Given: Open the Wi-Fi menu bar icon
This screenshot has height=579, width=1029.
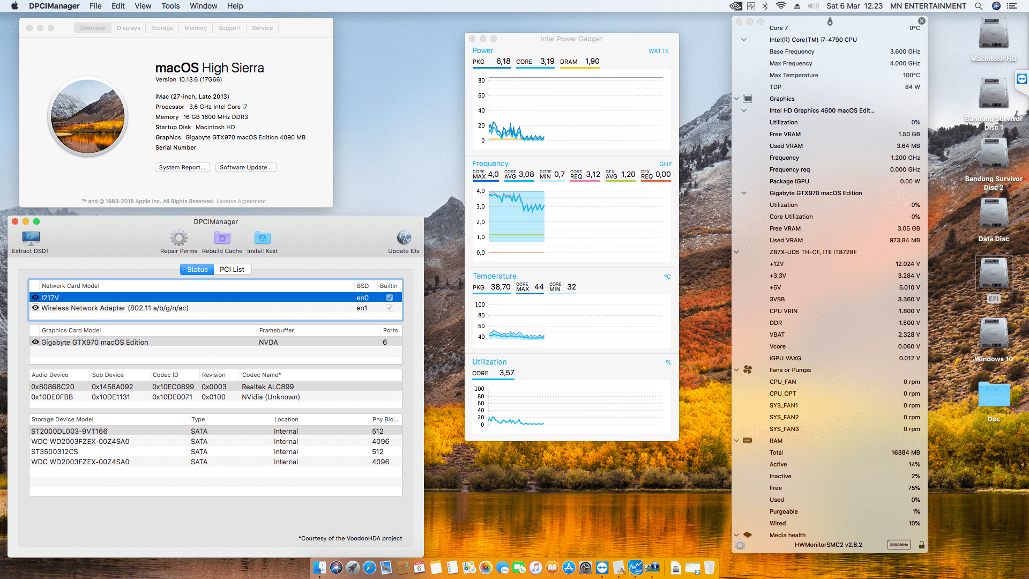Looking at the screenshot, I should click(781, 6).
